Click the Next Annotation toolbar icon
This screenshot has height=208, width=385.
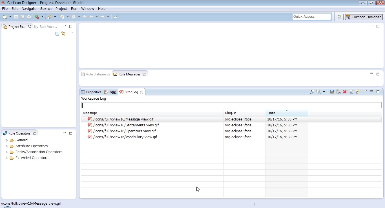[x=62, y=17]
